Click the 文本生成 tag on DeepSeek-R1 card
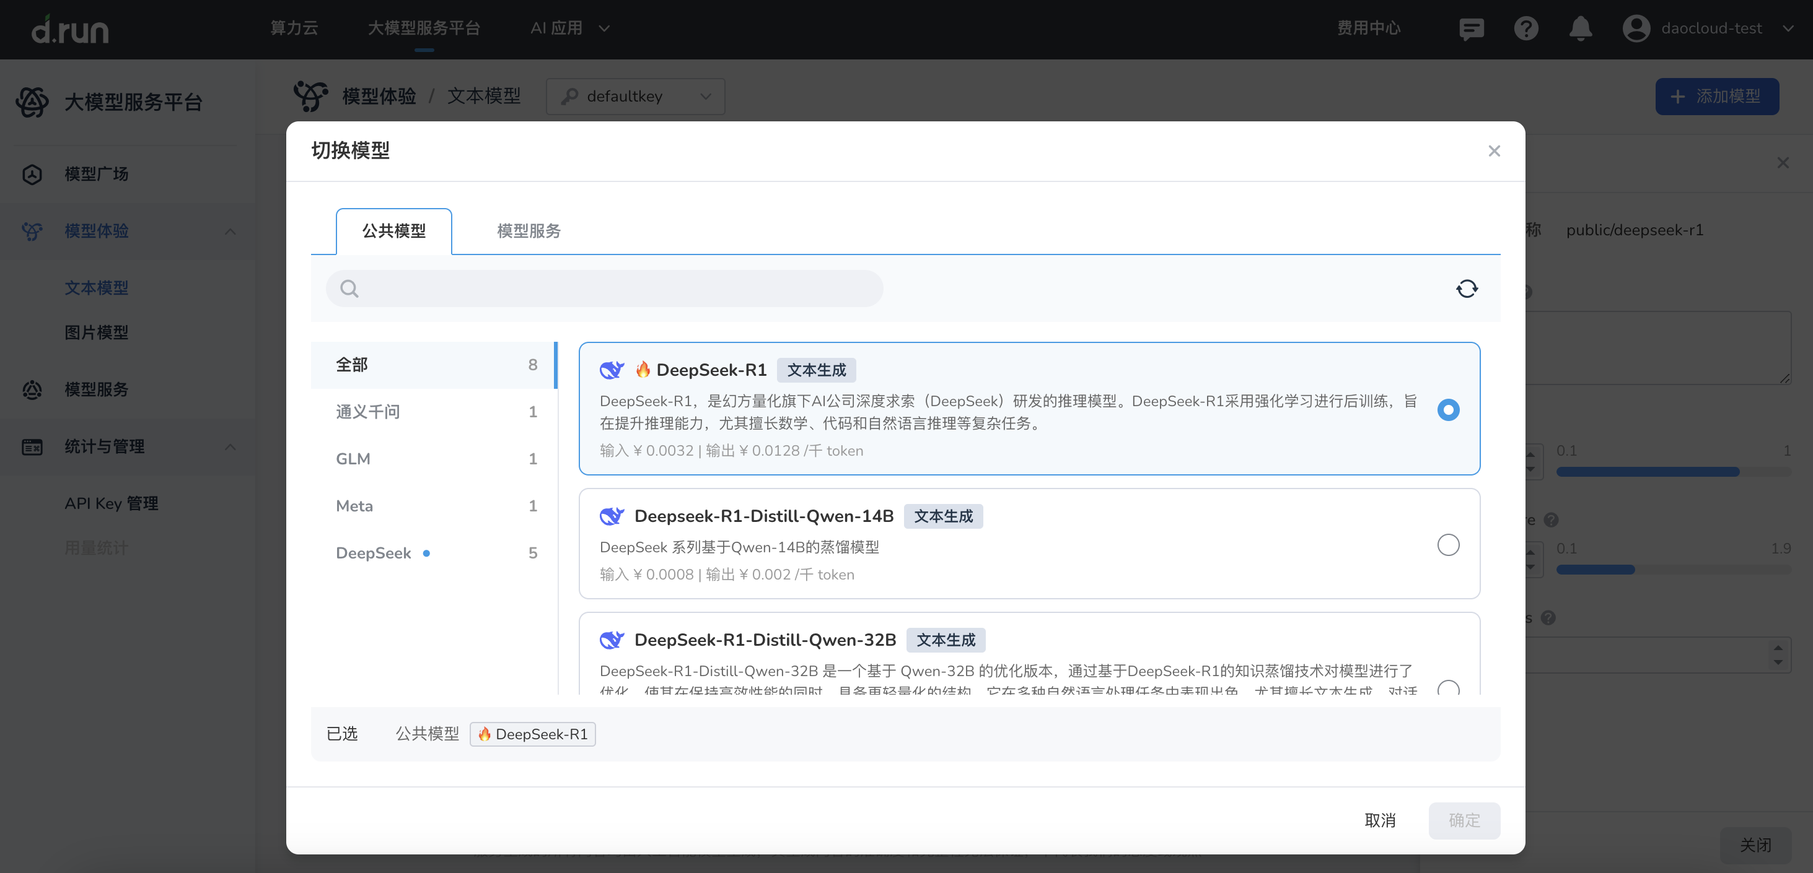The width and height of the screenshot is (1813, 873). pos(817,370)
